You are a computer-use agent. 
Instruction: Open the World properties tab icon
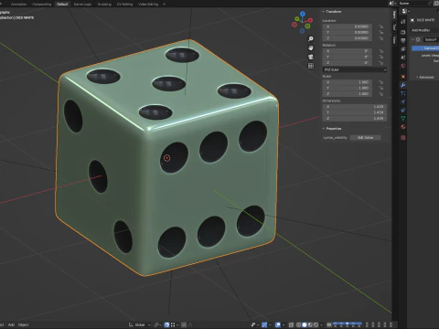coord(403,66)
